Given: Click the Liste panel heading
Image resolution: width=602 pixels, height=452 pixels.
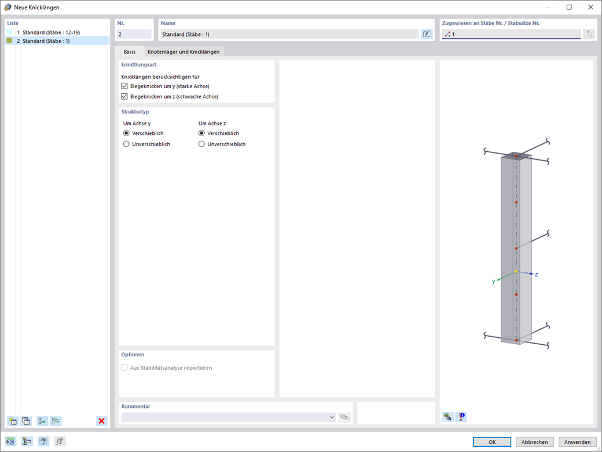Looking at the screenshot, I should pos(13,23).
